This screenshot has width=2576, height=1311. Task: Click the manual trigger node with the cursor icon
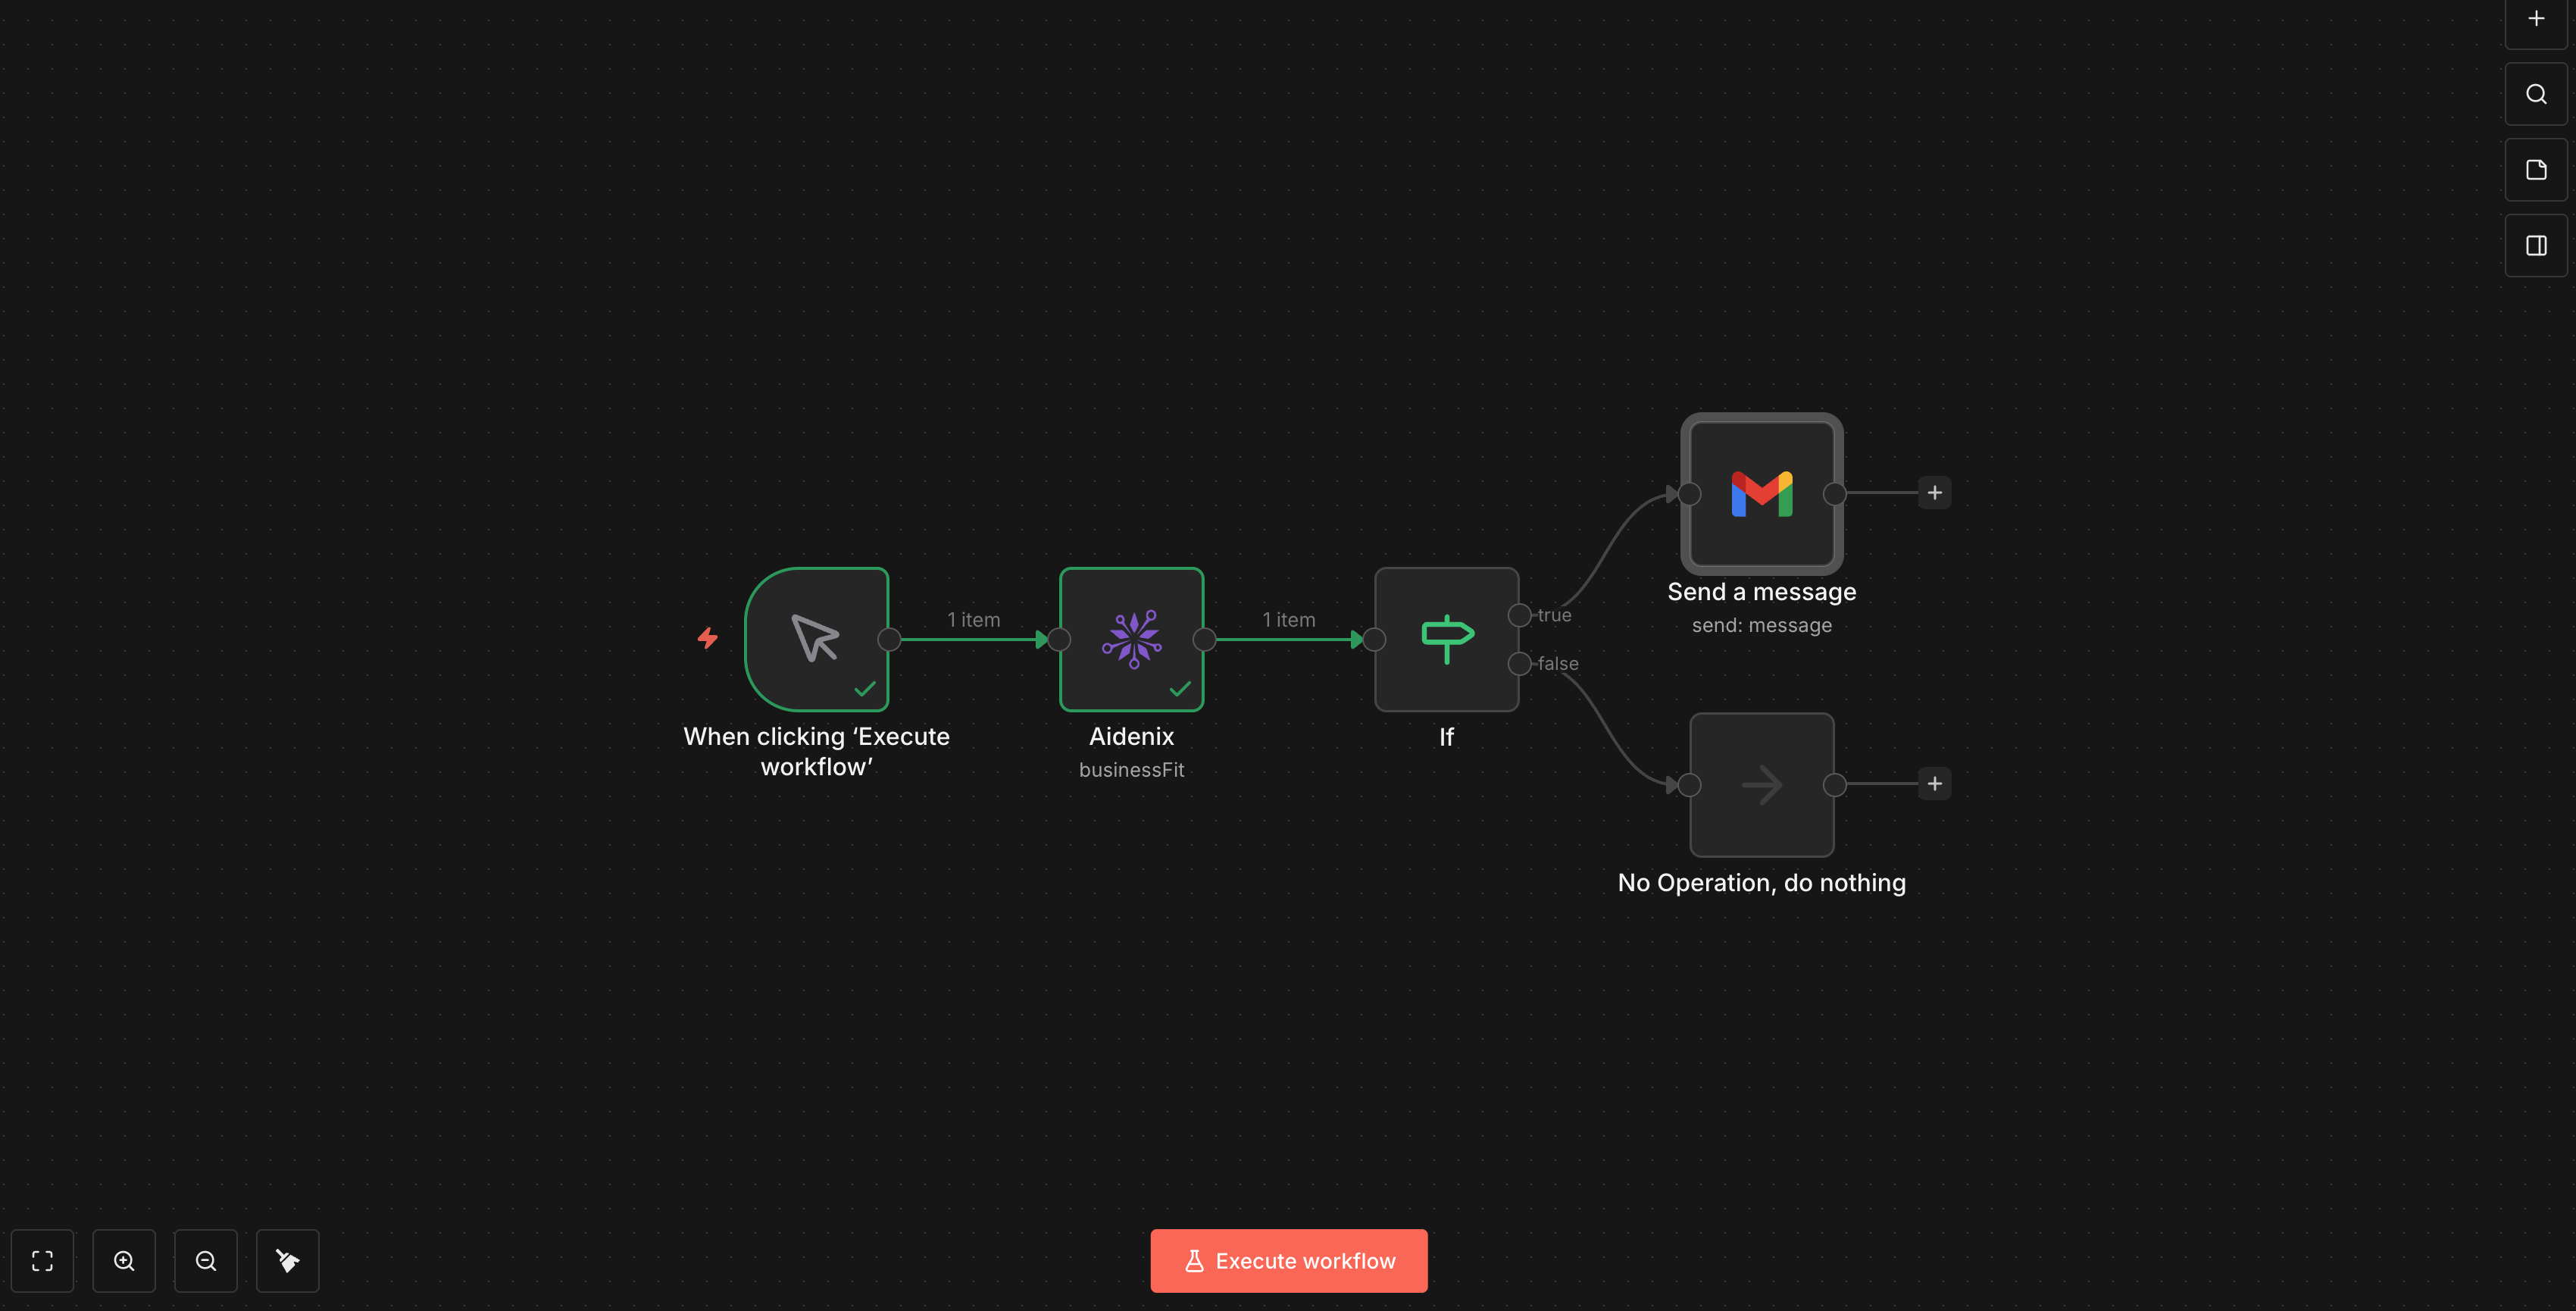[816, 639]
